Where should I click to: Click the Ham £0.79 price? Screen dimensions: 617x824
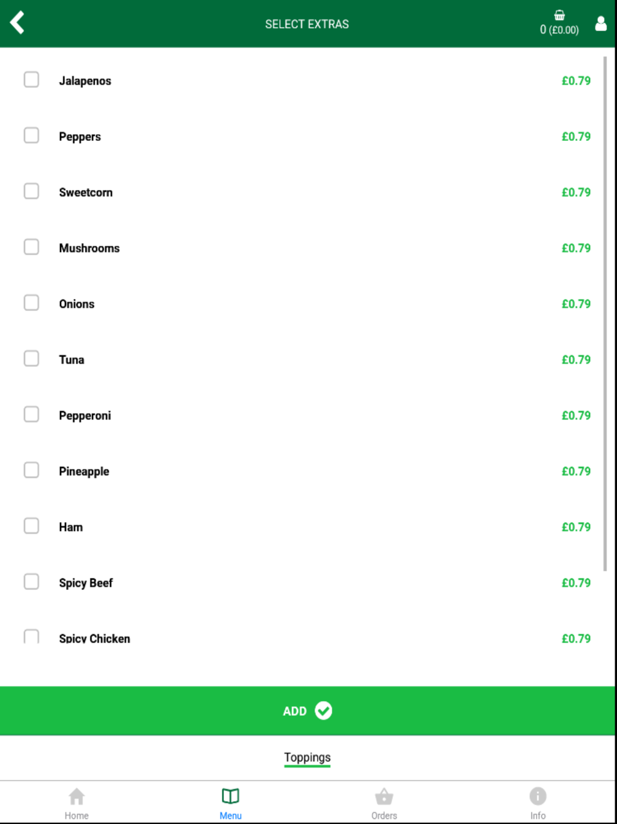576,527
